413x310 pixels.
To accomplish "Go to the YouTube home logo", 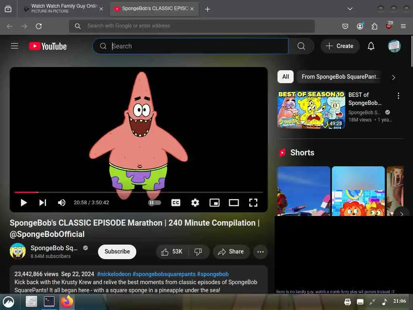I will pos(48,46).
